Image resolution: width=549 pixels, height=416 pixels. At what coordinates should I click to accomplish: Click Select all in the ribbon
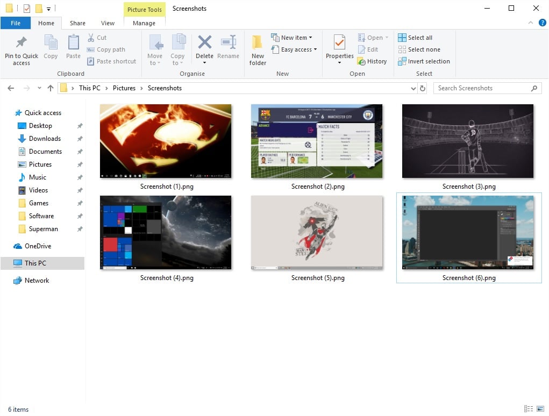(415, 38)
